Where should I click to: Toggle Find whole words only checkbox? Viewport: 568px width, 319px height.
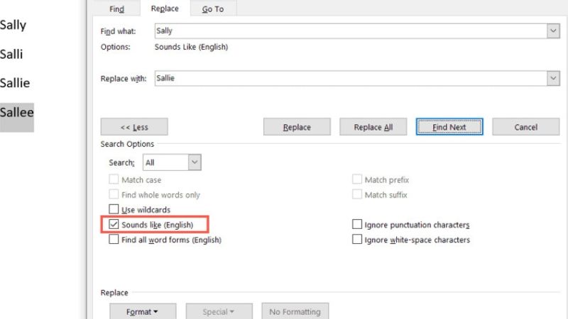[114, 194]
